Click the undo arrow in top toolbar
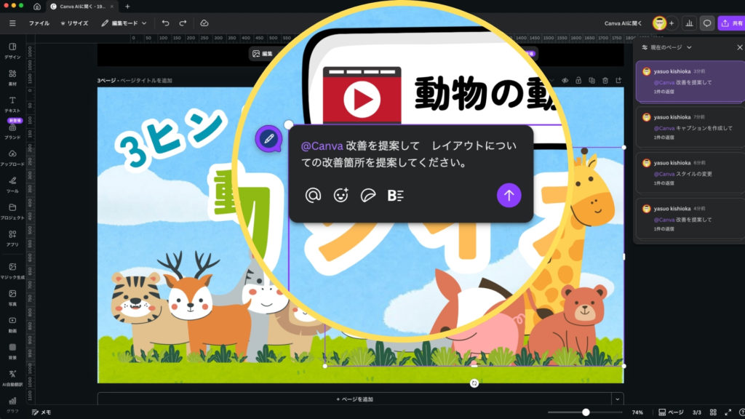 [x=166, y=23]
